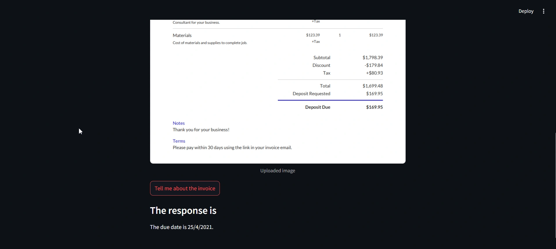The width and height of the screenshot is (556, 249).
Task: Click the payment terms sentence
Action: (232, 148)
